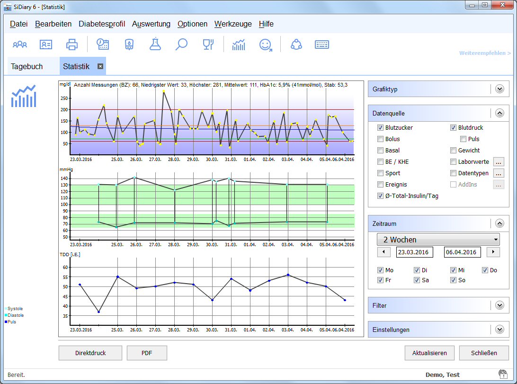Click the patient group icon in toolbar

tap(20, 45)
